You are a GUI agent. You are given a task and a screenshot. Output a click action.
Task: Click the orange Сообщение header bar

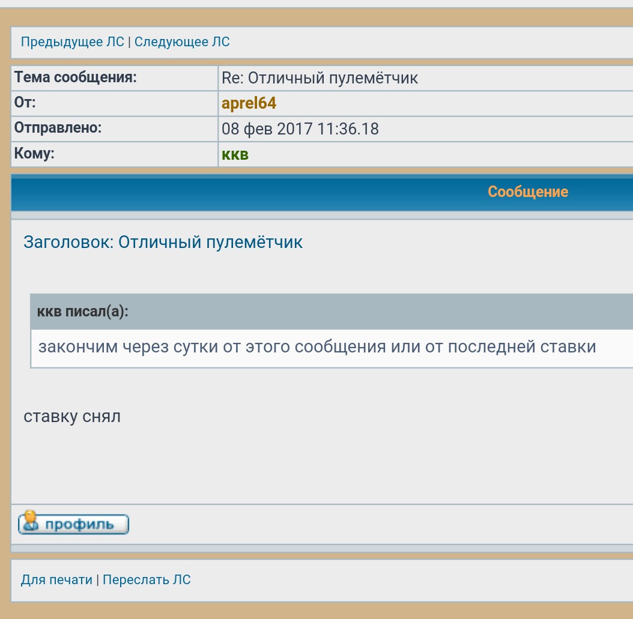[527, 192]
